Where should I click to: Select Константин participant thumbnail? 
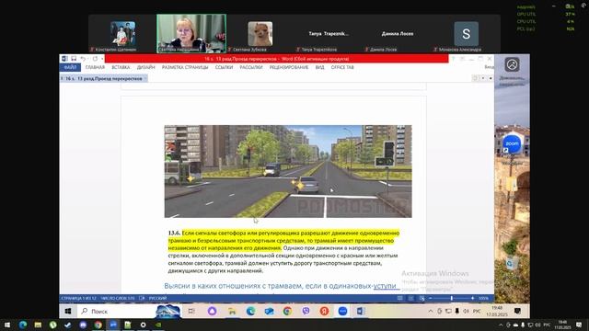pyautogui.click(x=122, y=33)
